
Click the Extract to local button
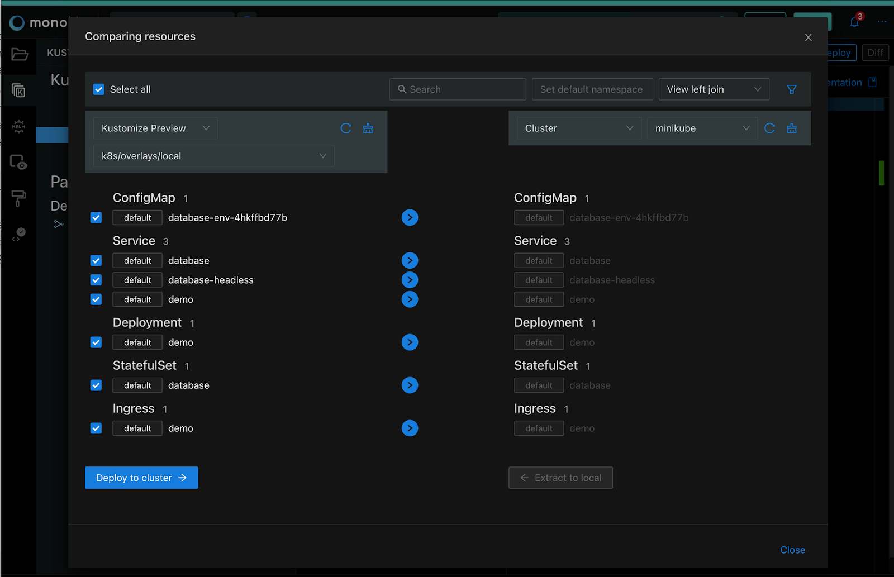560,478
